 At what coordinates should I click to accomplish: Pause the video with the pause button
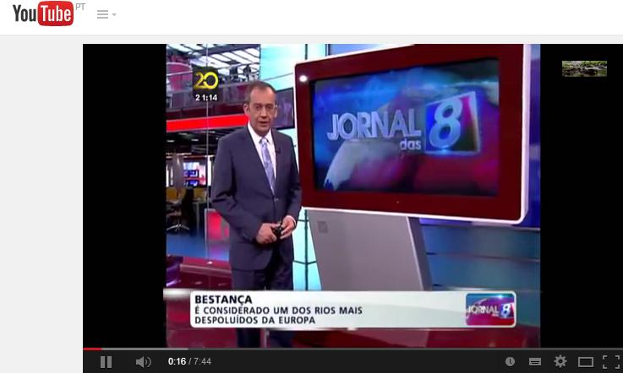[x=106, y=362]
